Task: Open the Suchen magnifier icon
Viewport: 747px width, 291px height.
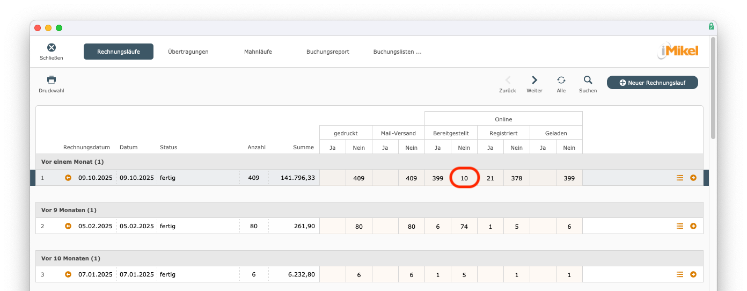Action: 588,80
